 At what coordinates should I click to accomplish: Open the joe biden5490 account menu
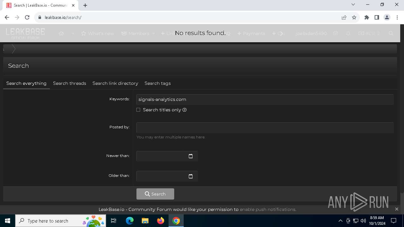311,33
